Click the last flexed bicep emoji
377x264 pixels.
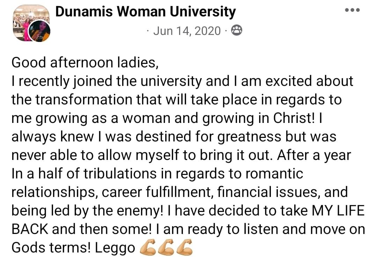[x=185, y=247]
